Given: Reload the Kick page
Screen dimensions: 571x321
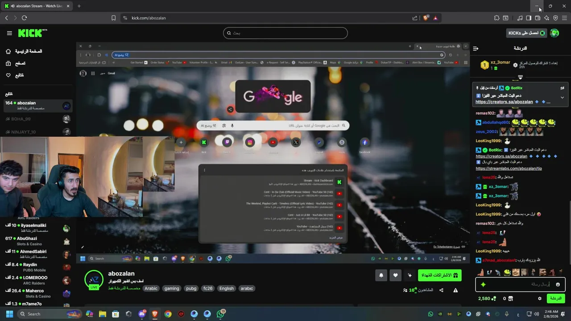Looking at the screenshot, I should 24,18.
